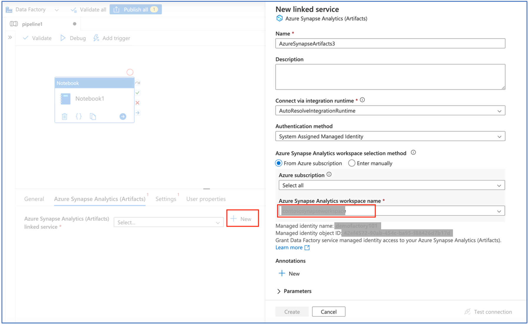Click the unsaved dot on pipeline1 tab

pos(74,24)
